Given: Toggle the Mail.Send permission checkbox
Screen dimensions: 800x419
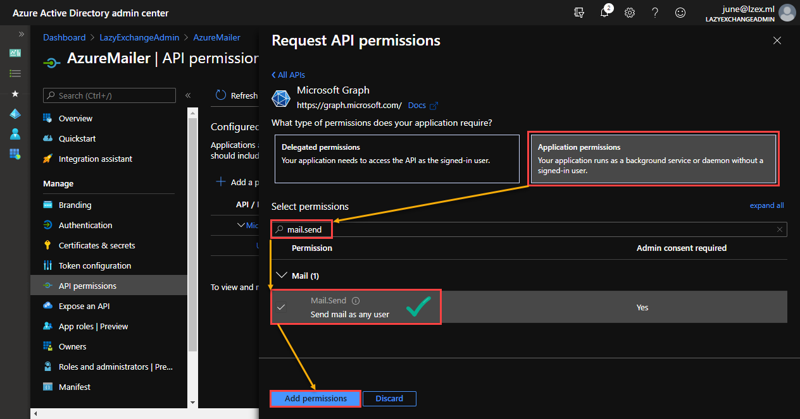Looking at the screenshot, I should (x=281, y=307).
